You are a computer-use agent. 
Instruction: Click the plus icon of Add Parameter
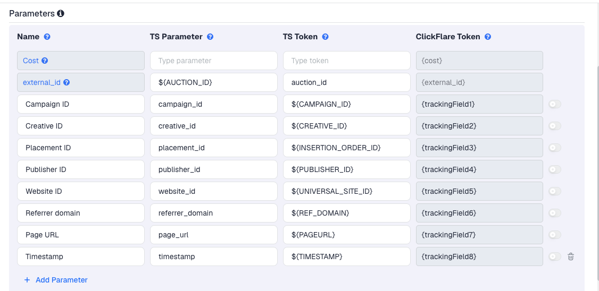point(27,280)
